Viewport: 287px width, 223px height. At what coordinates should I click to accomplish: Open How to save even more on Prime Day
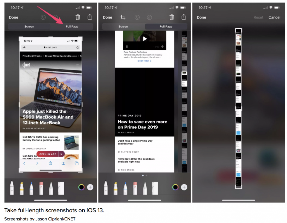(142, 125)
